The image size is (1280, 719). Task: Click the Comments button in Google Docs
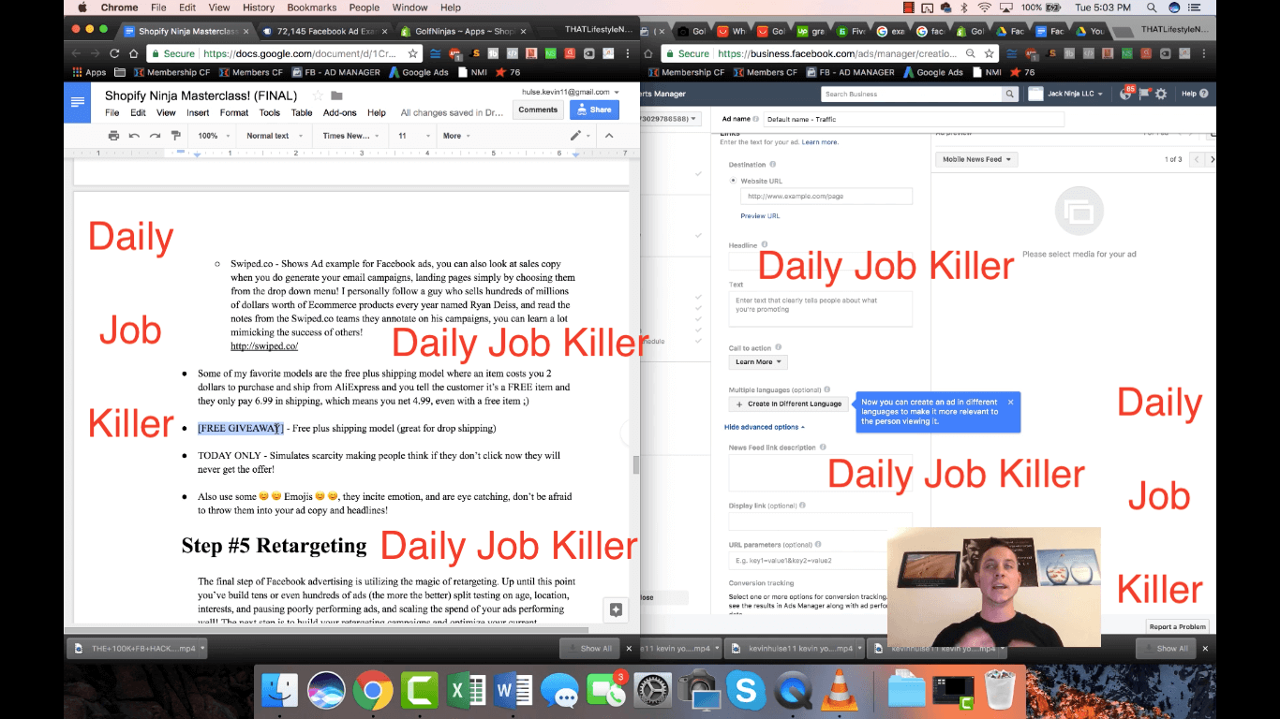pyautogui.click(x=538, y=110)
